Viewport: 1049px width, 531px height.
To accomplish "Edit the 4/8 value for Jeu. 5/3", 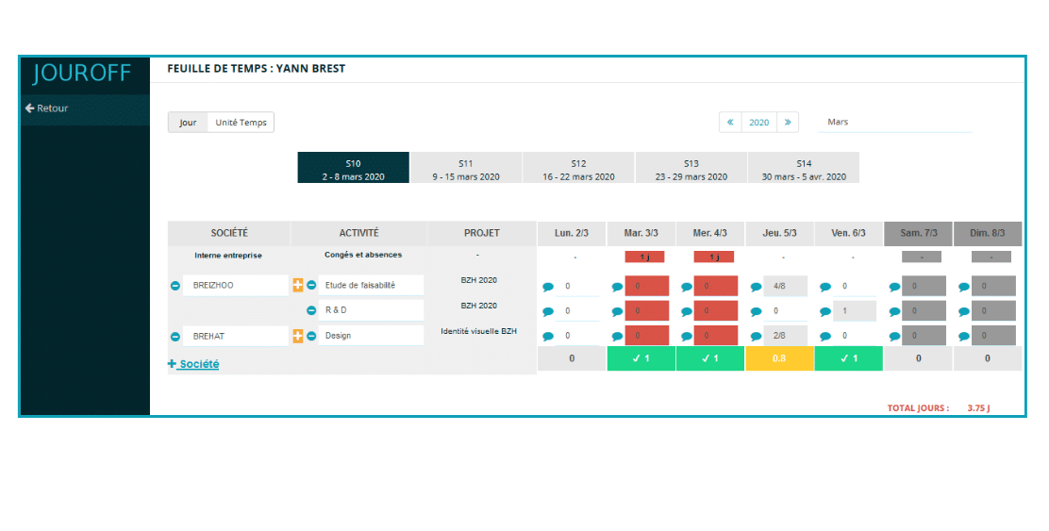I will pos(786,286).
